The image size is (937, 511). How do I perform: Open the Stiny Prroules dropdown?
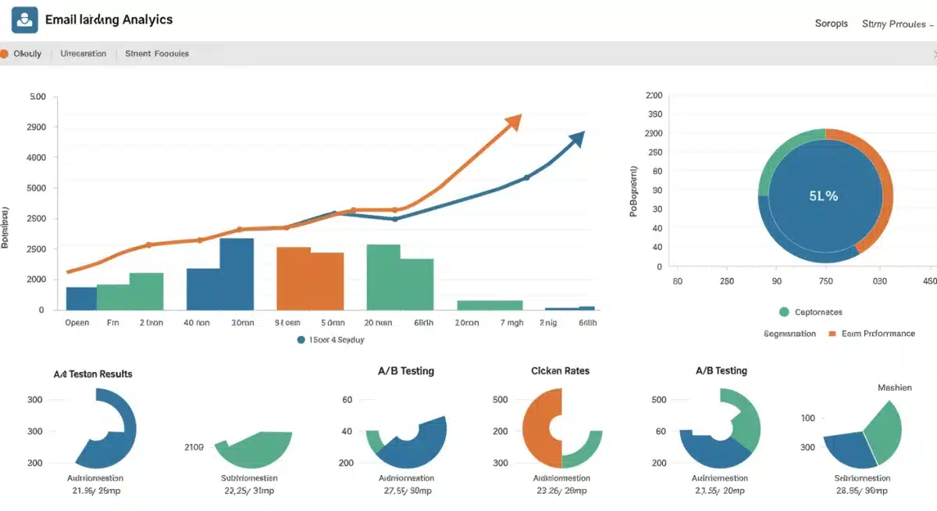click(x=896, y=23)
